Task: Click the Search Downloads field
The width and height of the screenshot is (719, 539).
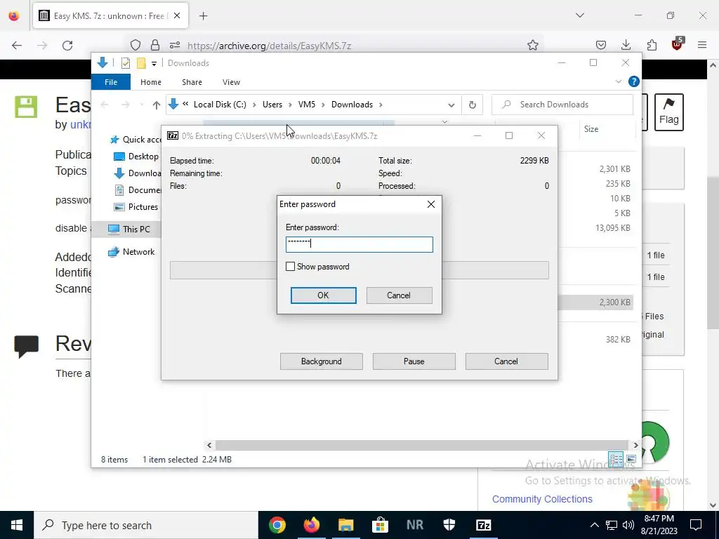Action: point(562,105)
